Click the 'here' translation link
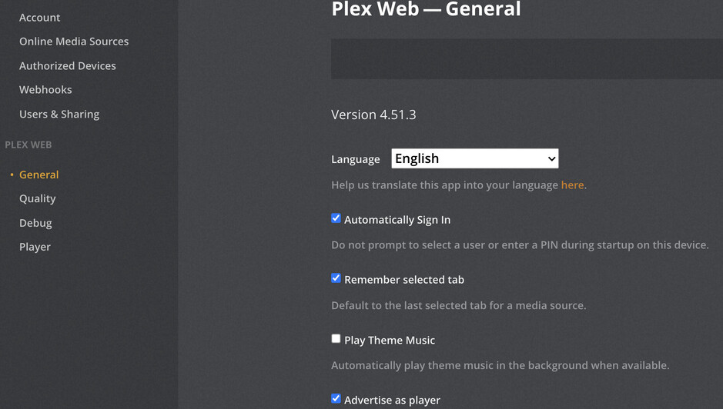This screenshot has width=723, height=409. click(x=572, y=185)
